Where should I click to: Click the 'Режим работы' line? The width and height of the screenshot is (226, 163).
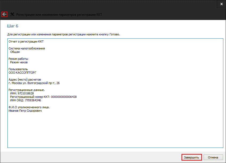18,59
